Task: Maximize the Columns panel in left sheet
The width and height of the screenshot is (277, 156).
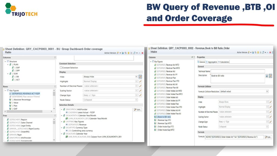Action: point(55,57)
